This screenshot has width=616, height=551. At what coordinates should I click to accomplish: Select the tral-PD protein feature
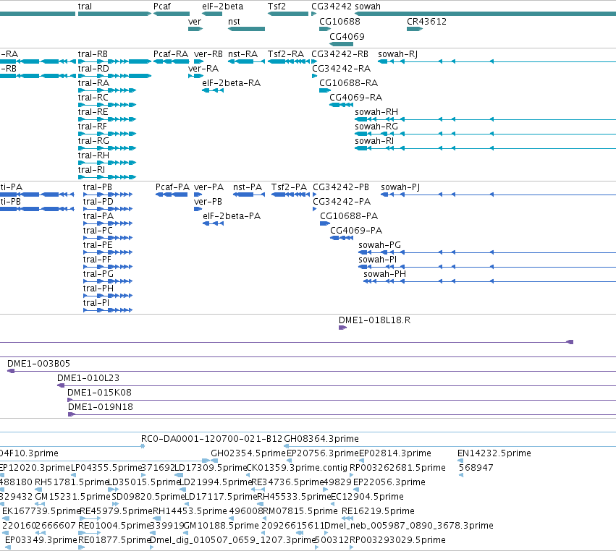108,209
